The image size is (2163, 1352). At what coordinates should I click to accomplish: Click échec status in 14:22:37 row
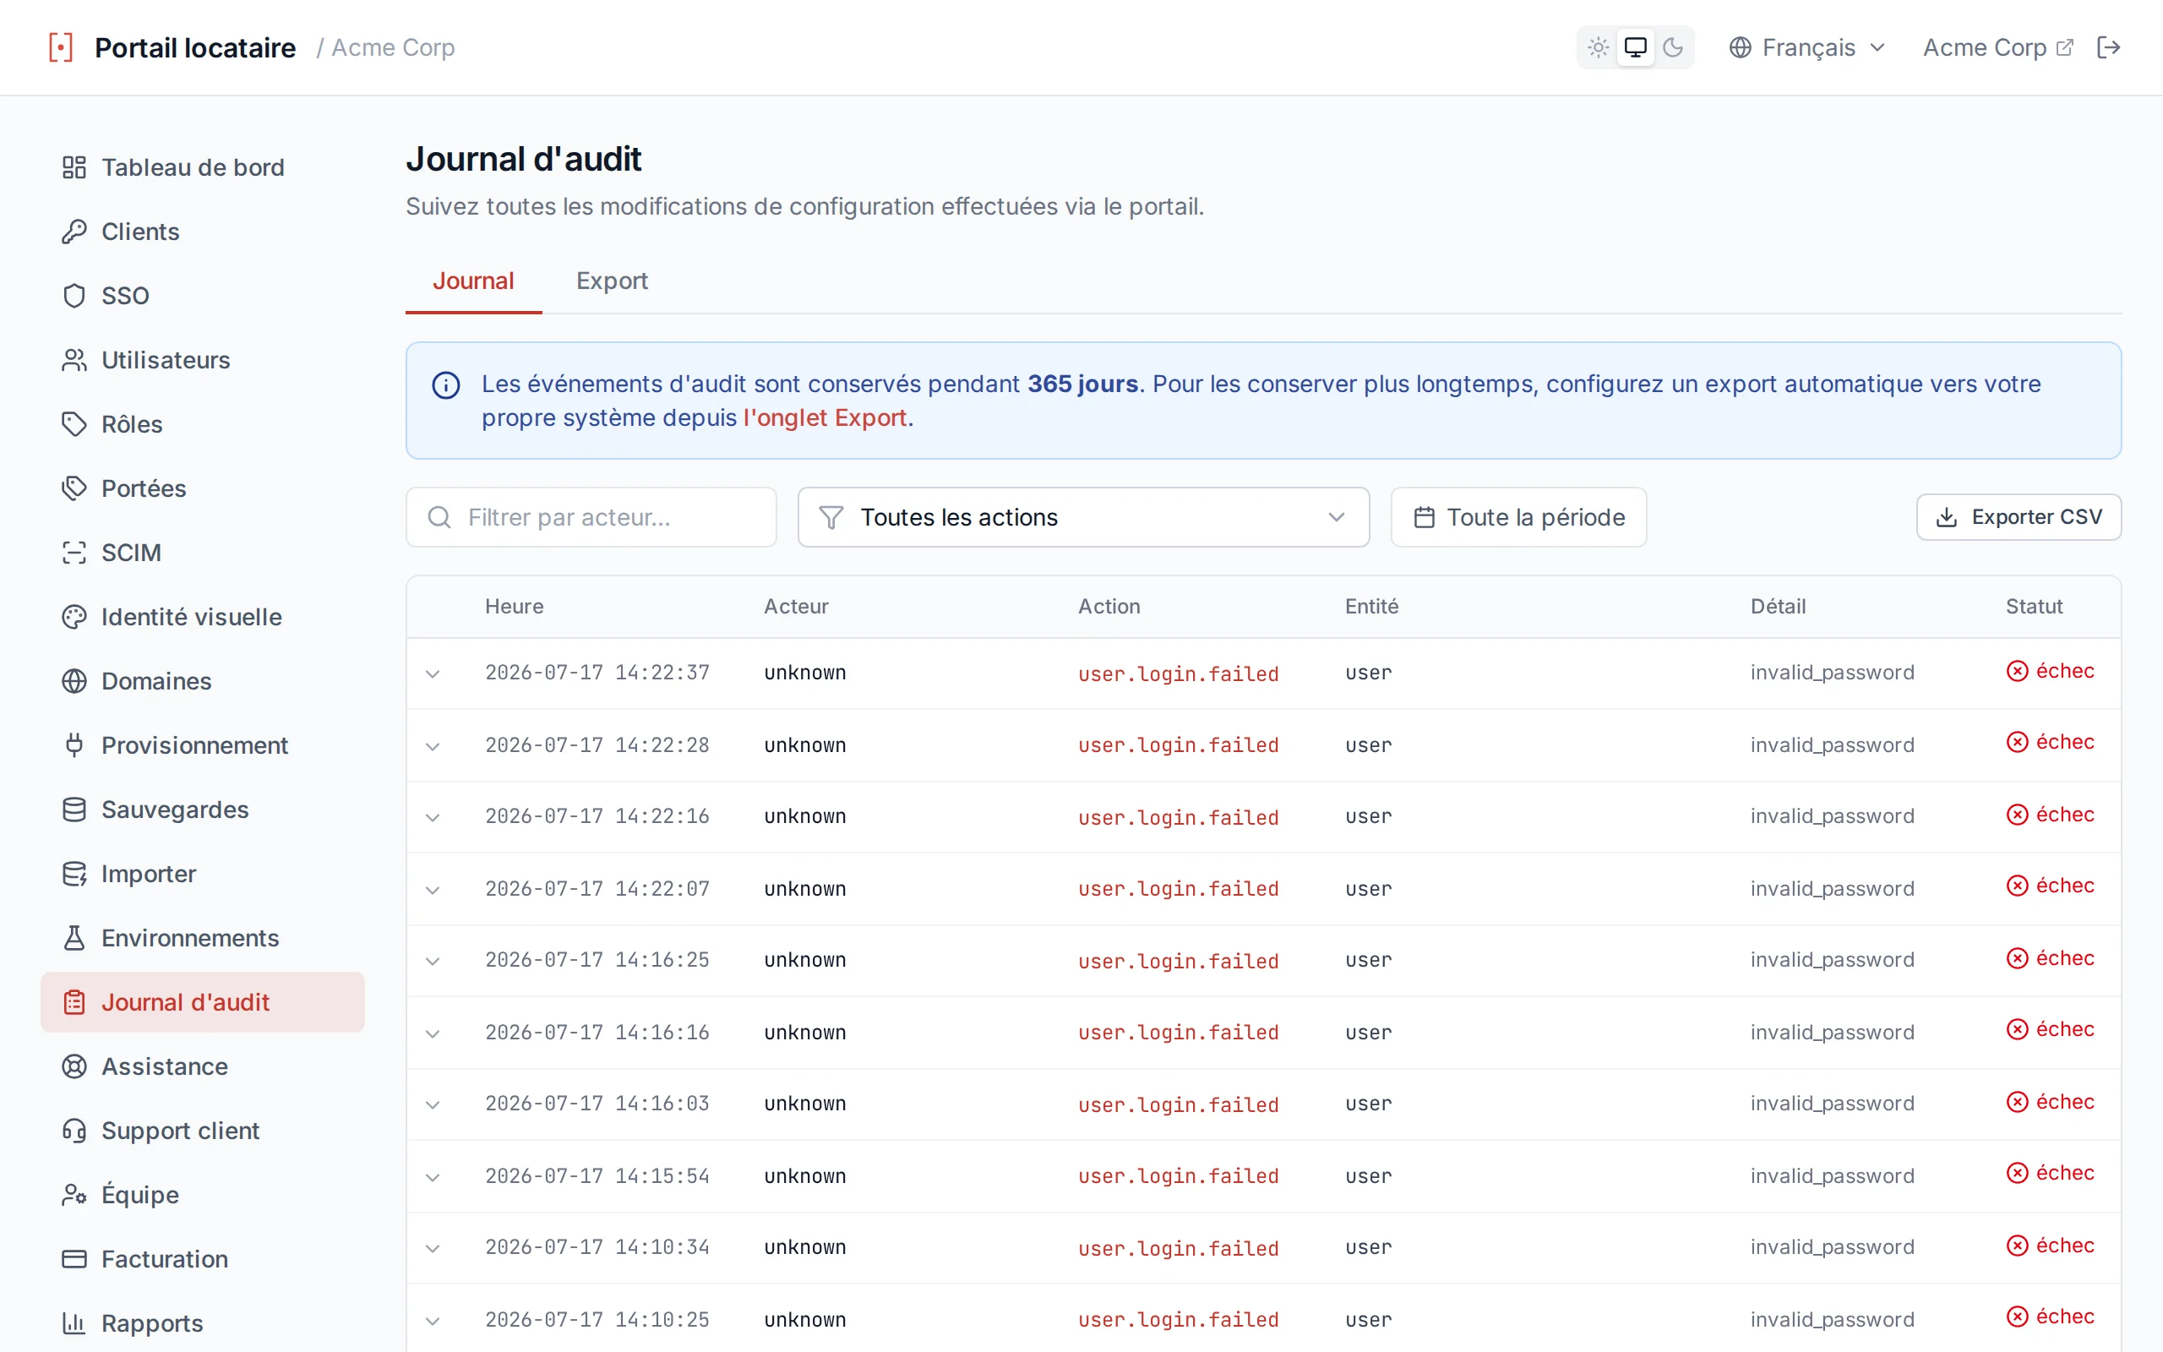[2051, 671]
